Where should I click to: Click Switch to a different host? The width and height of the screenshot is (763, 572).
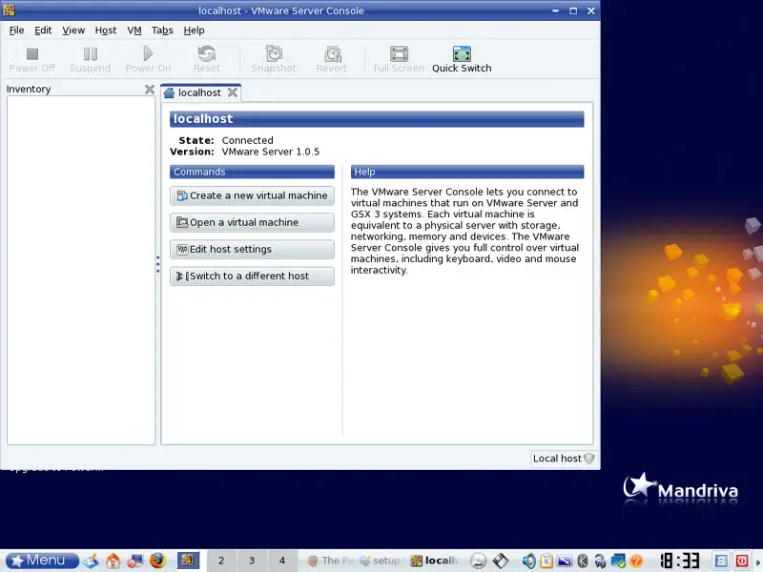pos(252,276)
